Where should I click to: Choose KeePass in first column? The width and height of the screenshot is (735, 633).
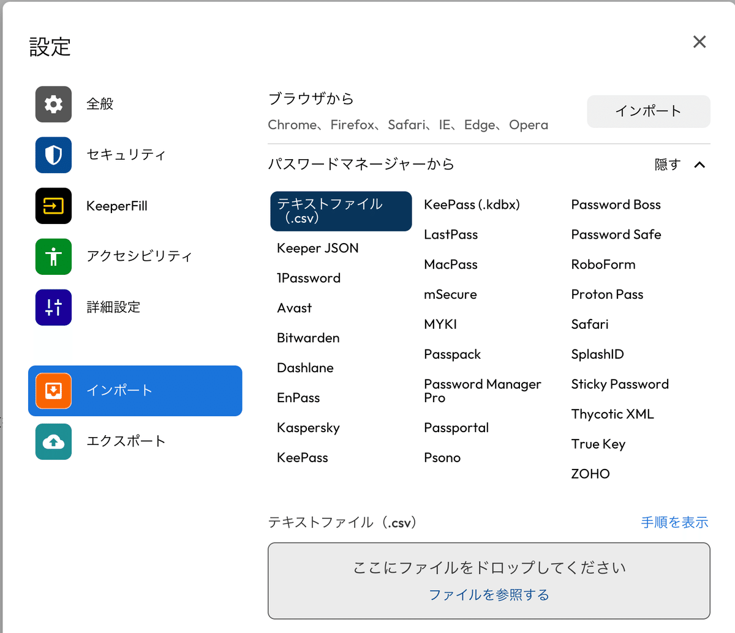point(303,458)
